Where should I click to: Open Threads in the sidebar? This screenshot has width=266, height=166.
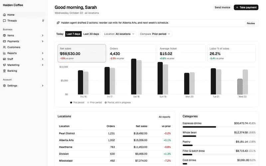pos(23,21)
